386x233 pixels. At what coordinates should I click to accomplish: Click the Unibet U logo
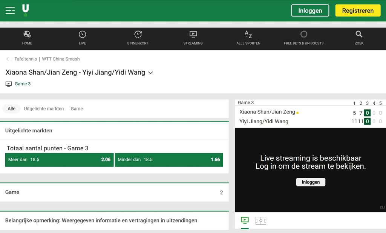[x=25, y=10]
